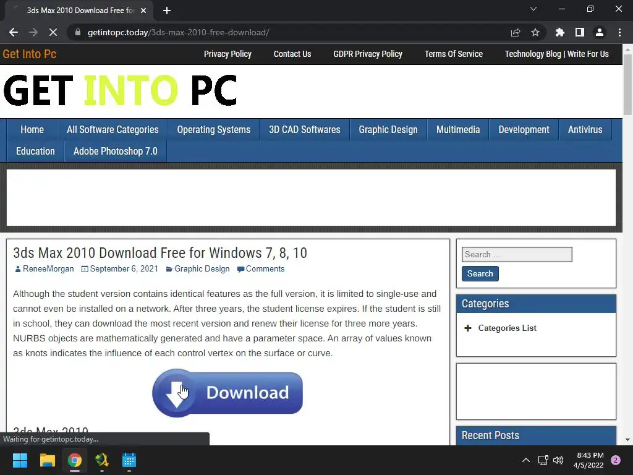Open the green-yellow app taskbar icon
This screenshot has width=633, height=475.
click(x=102, y=460)
